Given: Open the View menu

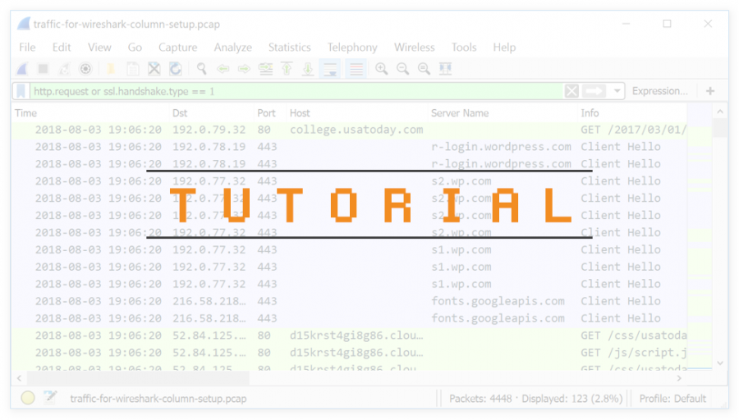Looking at the screenshot, I should coord(99,47).
